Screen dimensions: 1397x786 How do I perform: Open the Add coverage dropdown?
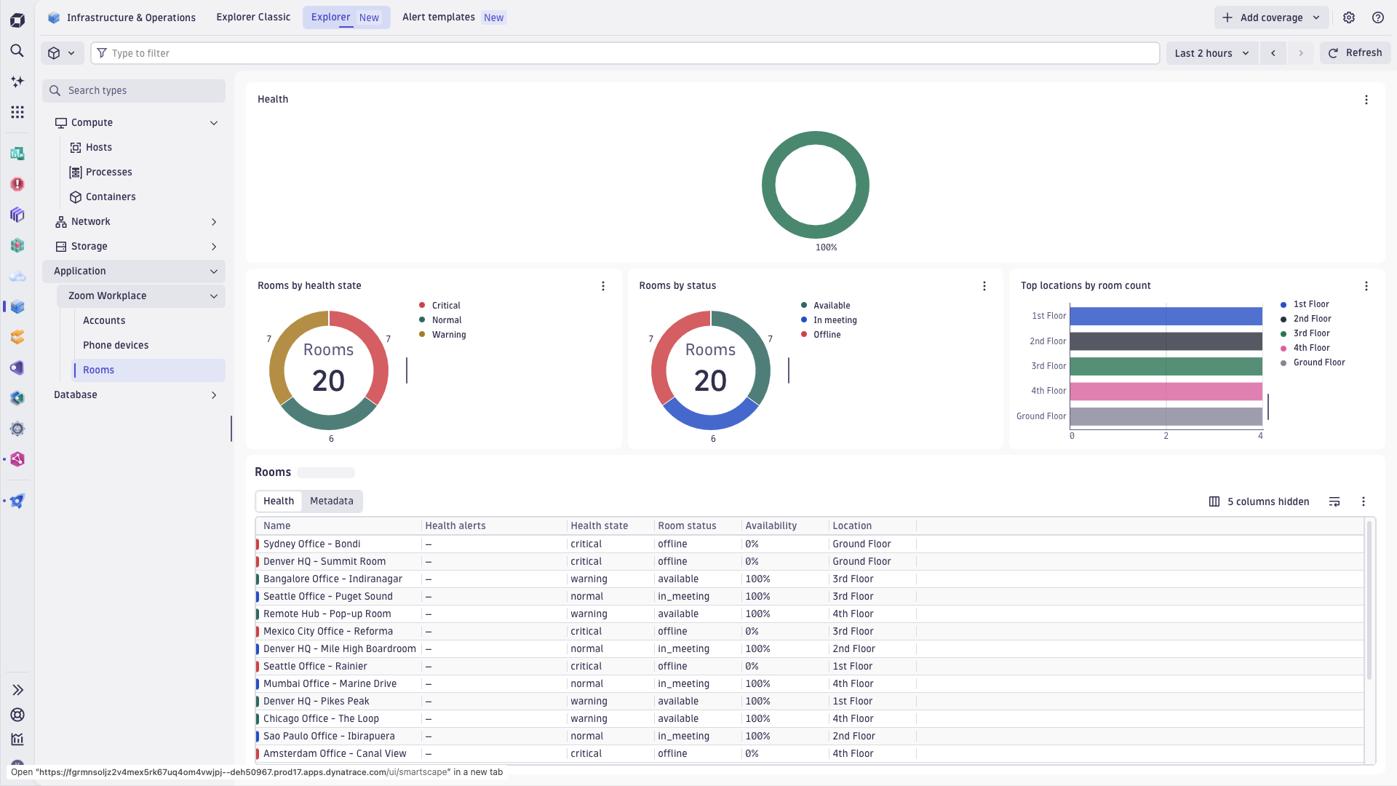[1271, 17]
